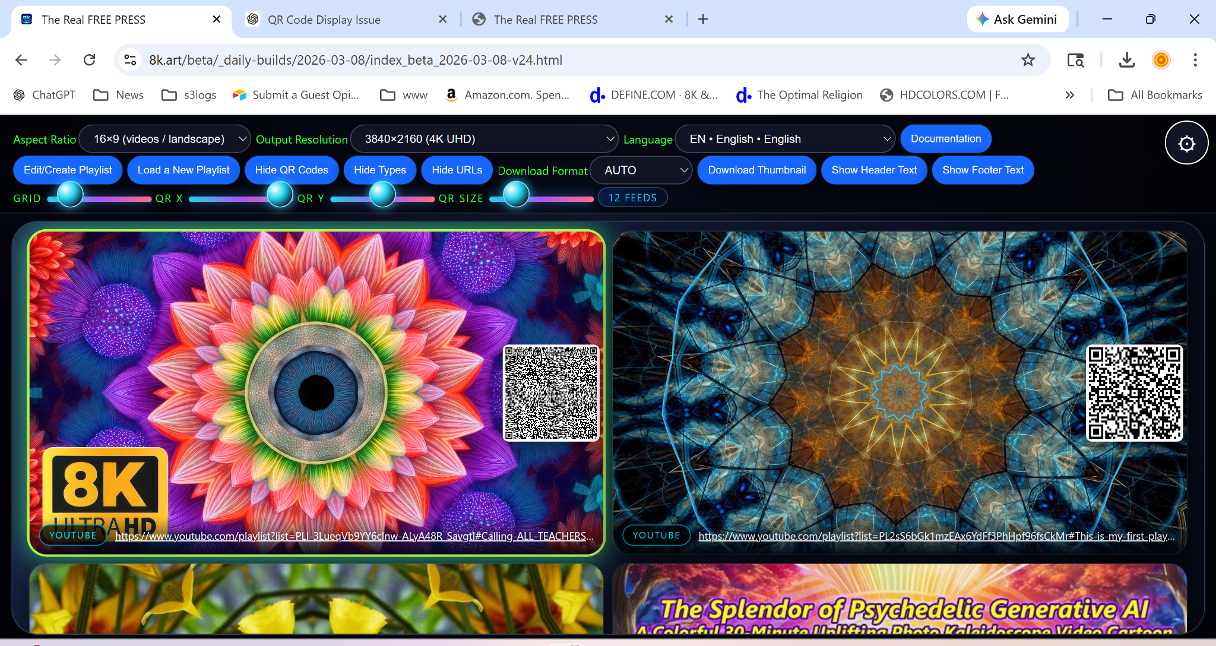This screenshot has height=646, width=1216.
Task: Select the 8K flower eye thumbnail
Action: (316, 393)
